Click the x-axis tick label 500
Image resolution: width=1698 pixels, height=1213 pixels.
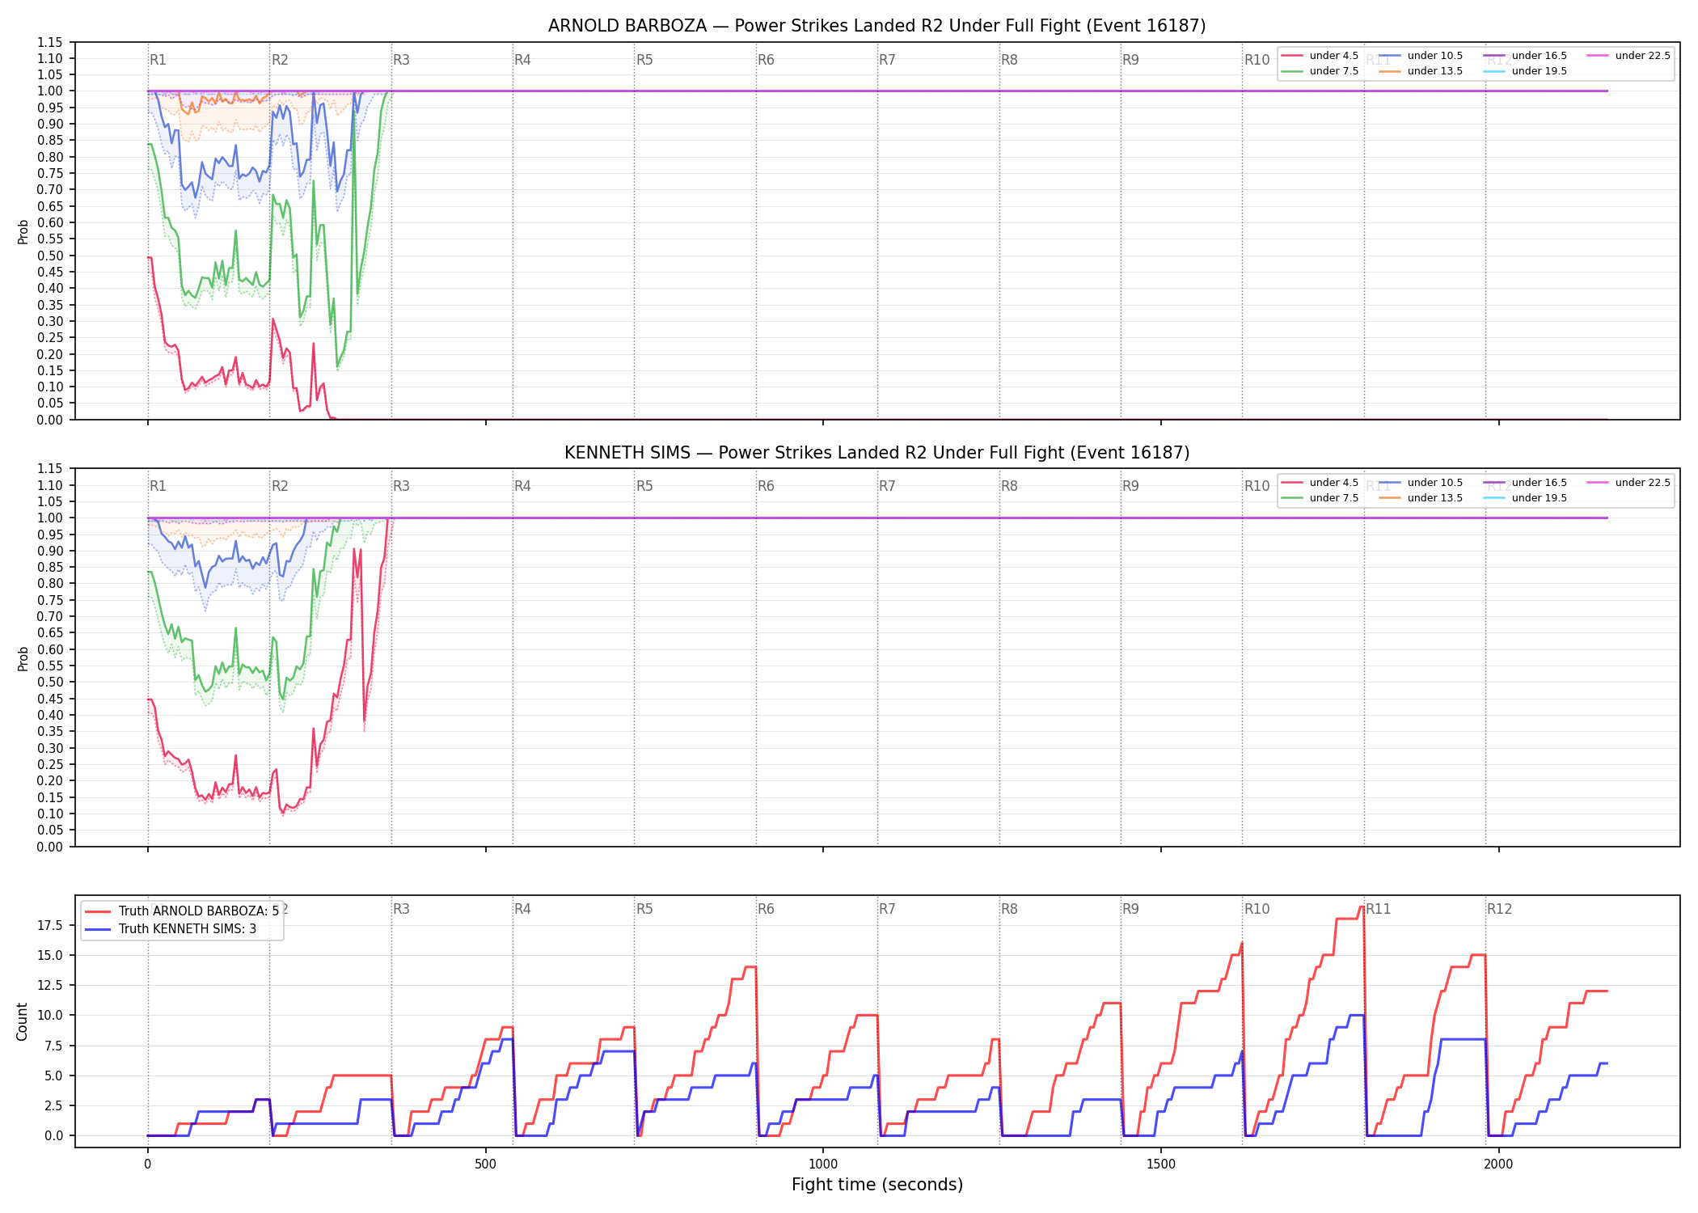pyautogui.click(x=485, y=1164)
